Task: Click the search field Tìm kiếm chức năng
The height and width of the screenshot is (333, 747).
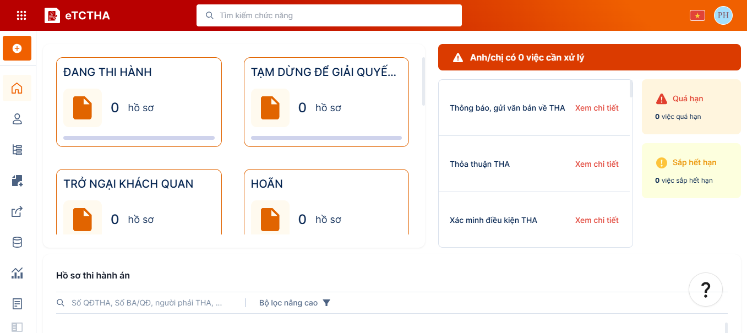Action: tap(329, 15)
